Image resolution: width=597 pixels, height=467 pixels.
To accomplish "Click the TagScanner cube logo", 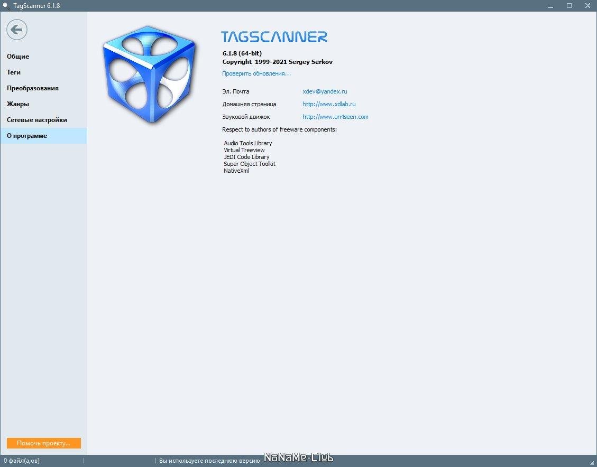I will [x=149, y=74].
